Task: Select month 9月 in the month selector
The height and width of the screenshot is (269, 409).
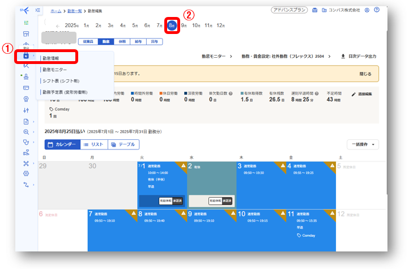Action: (x=184, y=25)
